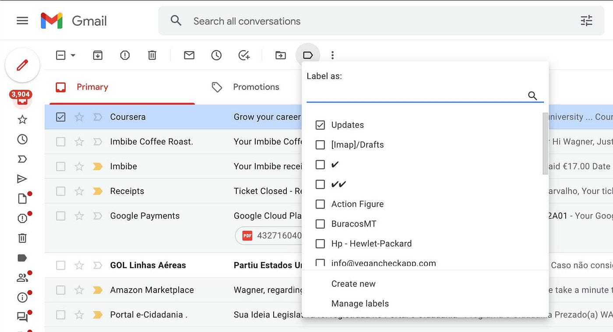
Task: Check the [Imap]/Drafts label checkbox
Action: (320, 145)
